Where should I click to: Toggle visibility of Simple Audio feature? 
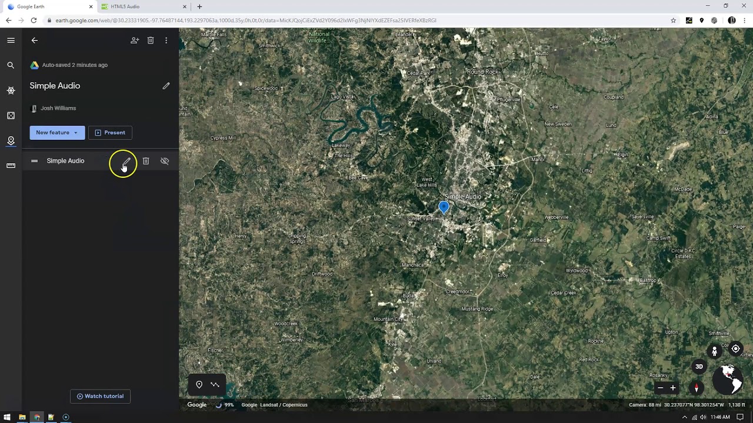click(165, 161)
